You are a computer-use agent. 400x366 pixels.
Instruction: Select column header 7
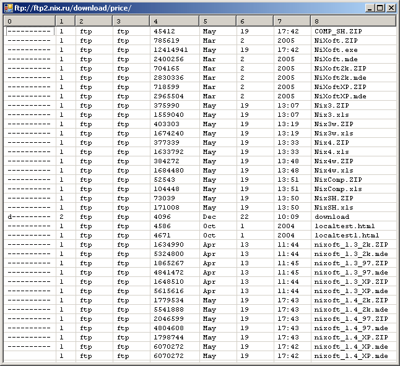[x=292, y=21]
